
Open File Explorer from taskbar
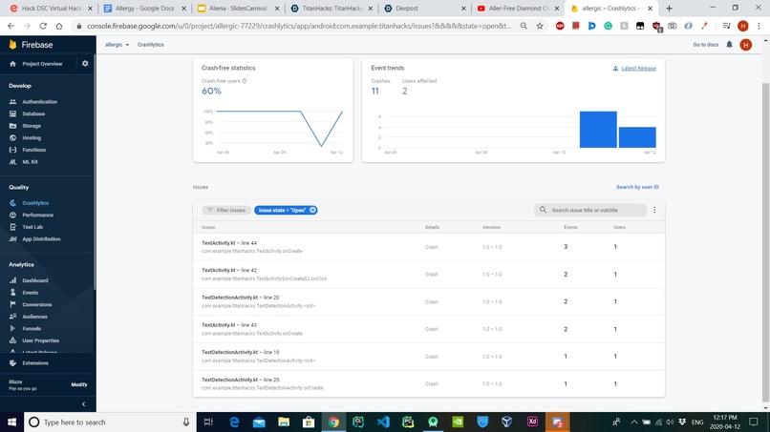pyautogui.click(x=284, y=422)
